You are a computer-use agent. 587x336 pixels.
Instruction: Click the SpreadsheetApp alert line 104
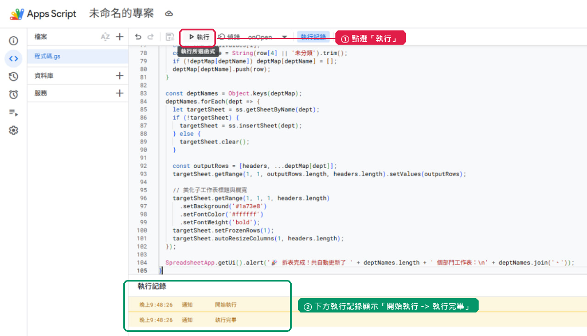[370, 263]
